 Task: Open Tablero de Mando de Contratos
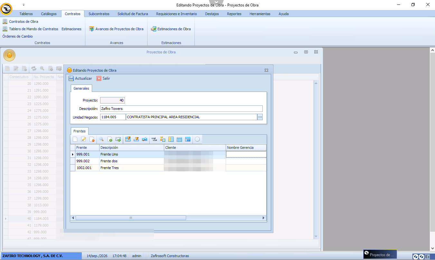pyautogui.click(x=31, y=29)
